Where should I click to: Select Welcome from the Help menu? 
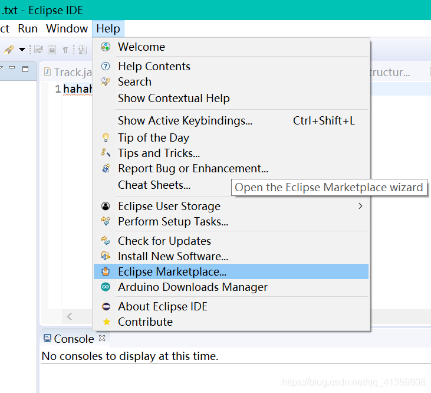tap(231, 47)
